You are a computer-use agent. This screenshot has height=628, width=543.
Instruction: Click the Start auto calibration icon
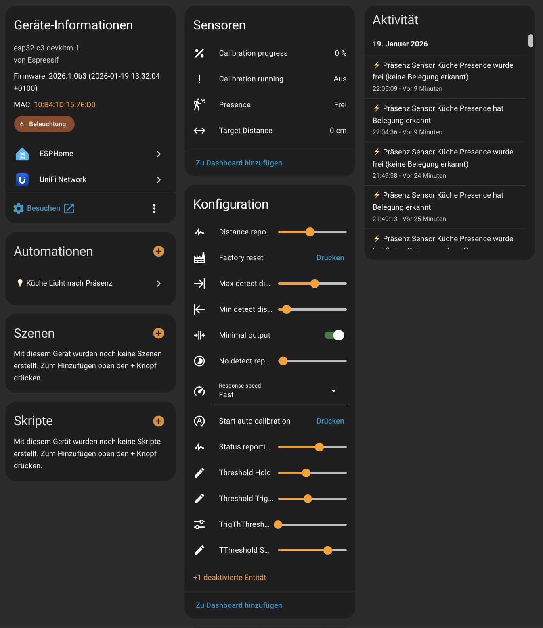pos(199,421)
